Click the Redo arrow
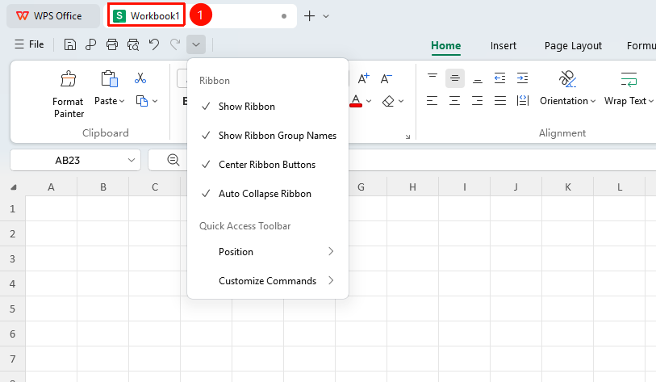This screenshot has width=656, height=382. 175,44
